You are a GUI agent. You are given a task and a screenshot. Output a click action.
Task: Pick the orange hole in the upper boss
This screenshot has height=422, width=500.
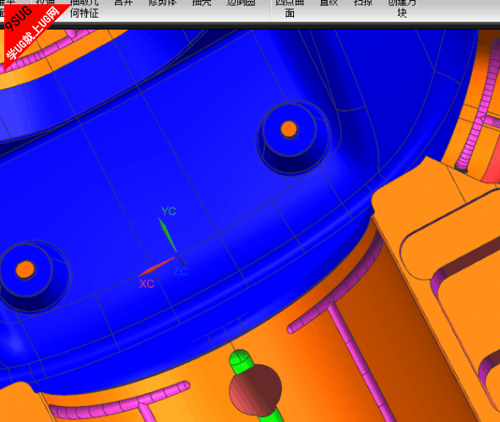point(289,129)
